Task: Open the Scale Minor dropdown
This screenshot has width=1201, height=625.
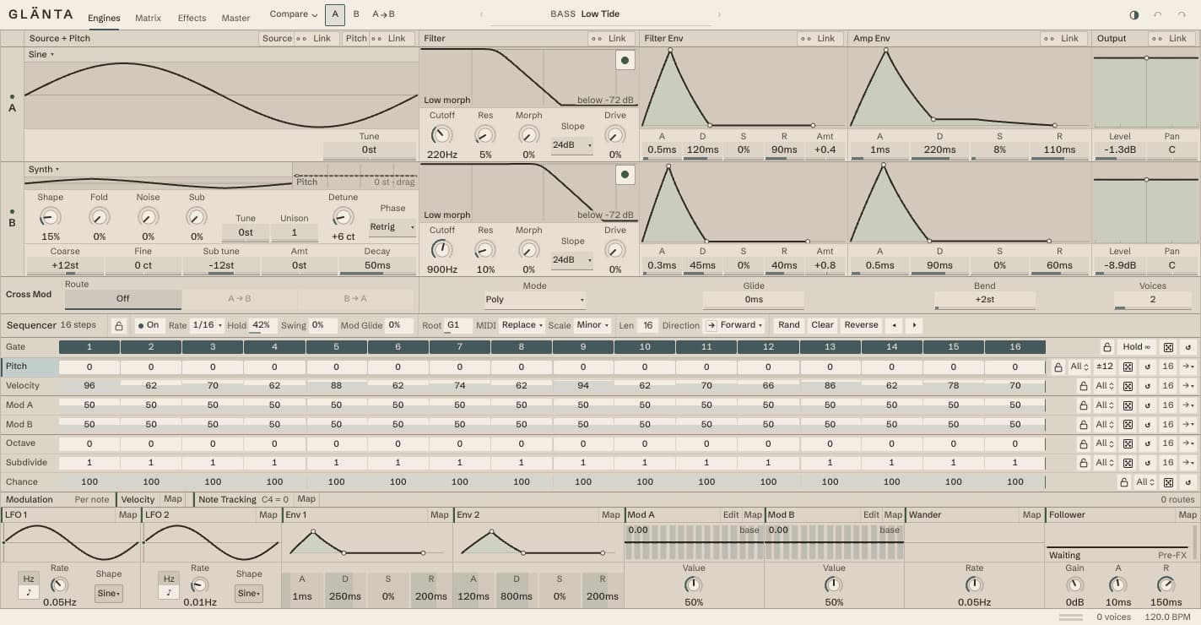Action: [592, 325]
